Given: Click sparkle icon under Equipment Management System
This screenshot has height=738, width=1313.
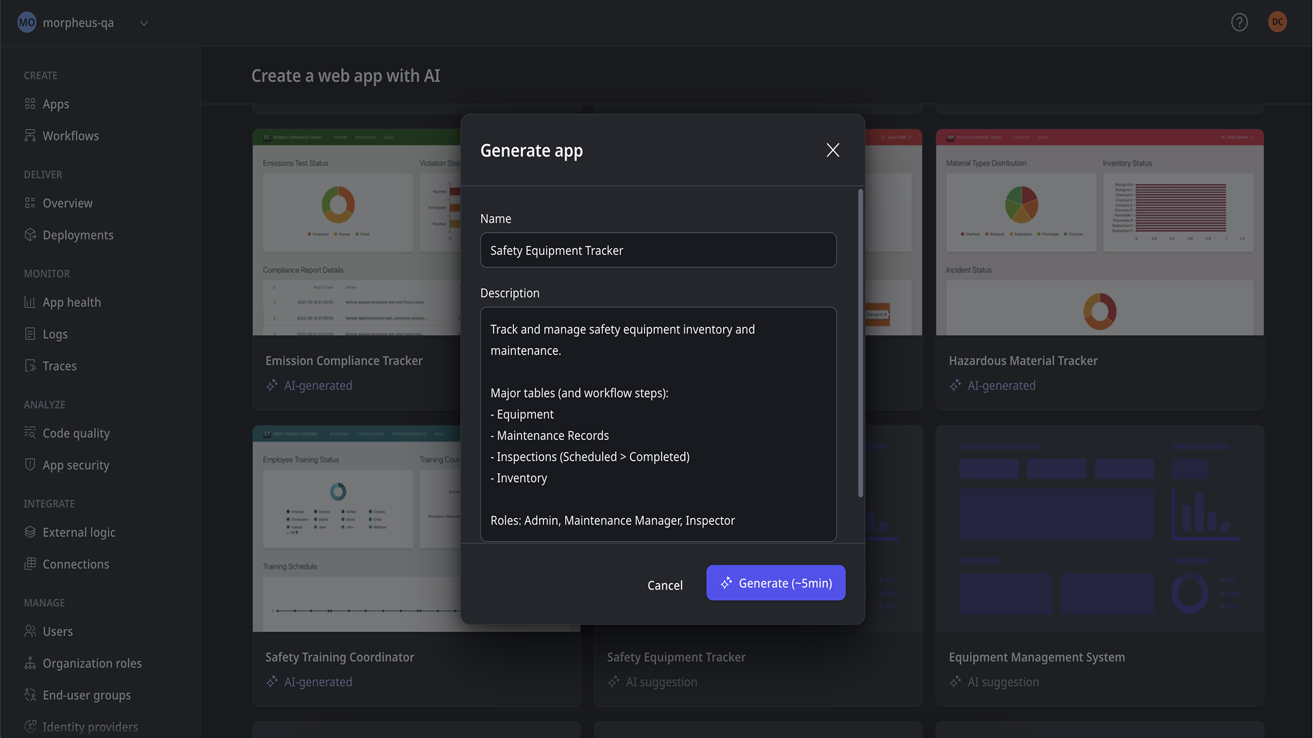Looking at the screenshot, I should coord(956,682).
